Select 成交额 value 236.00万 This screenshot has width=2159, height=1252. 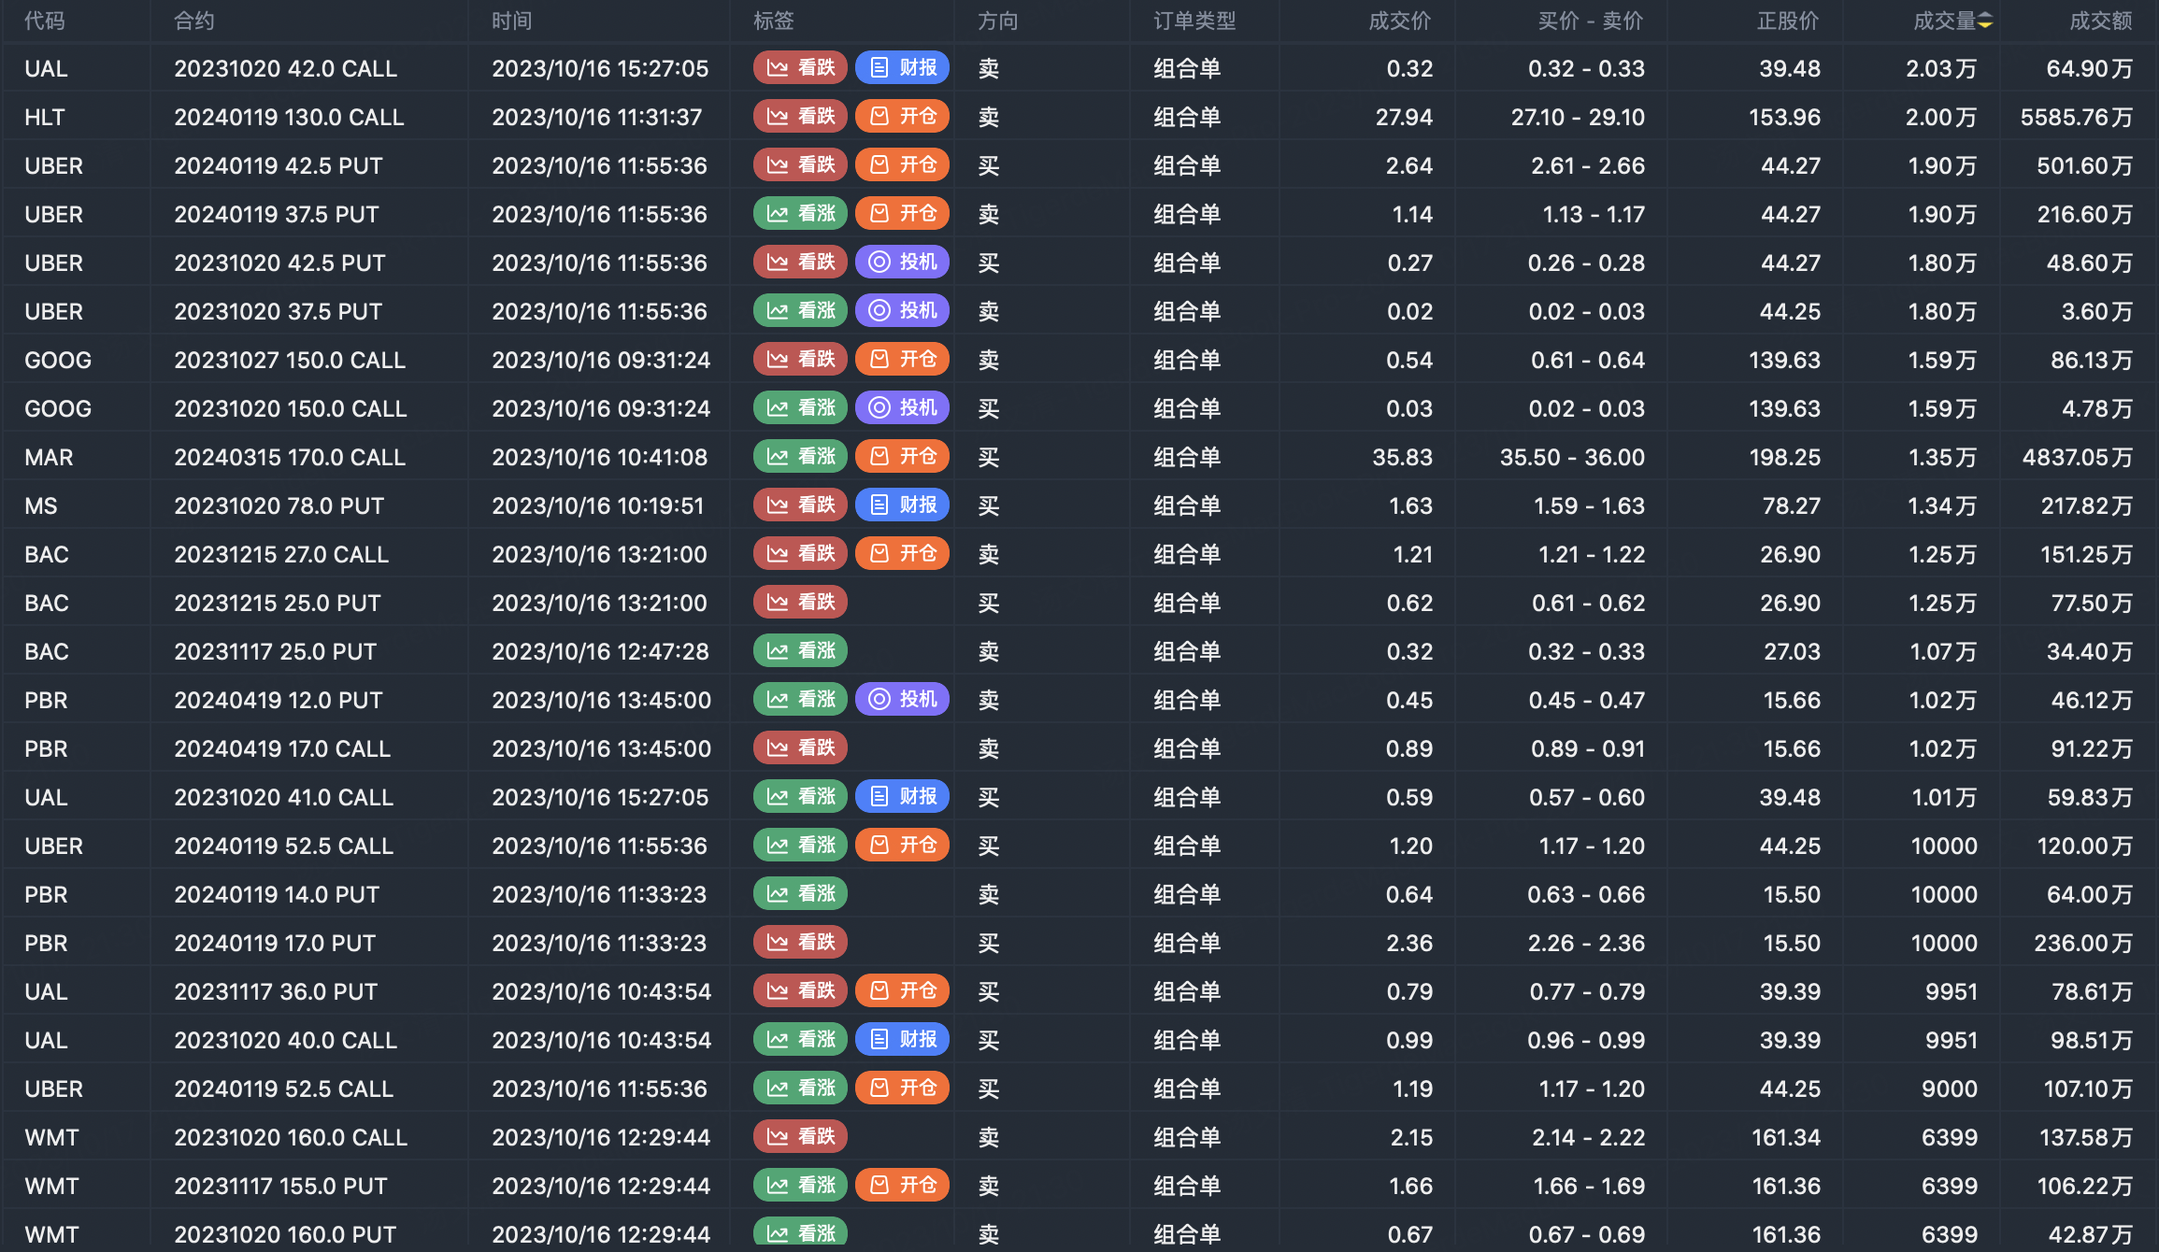pos(2083,943)
